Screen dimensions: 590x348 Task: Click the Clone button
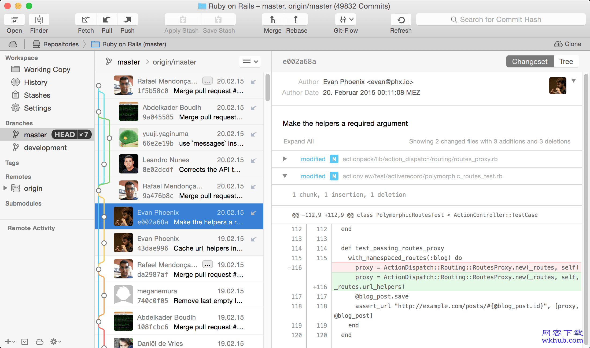tap(568, 44)
